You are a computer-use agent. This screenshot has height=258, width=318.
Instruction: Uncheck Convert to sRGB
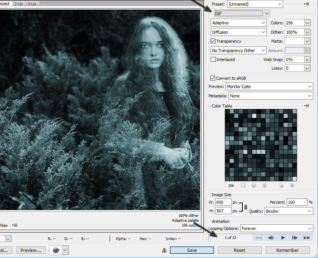212,78
